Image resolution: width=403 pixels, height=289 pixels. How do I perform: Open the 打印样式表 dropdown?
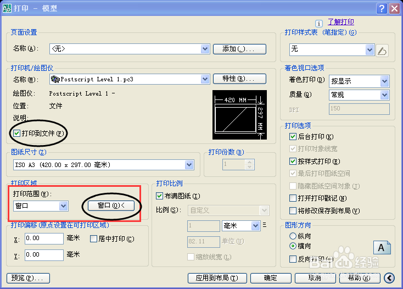pyautogui.click(x=370, y=49)
